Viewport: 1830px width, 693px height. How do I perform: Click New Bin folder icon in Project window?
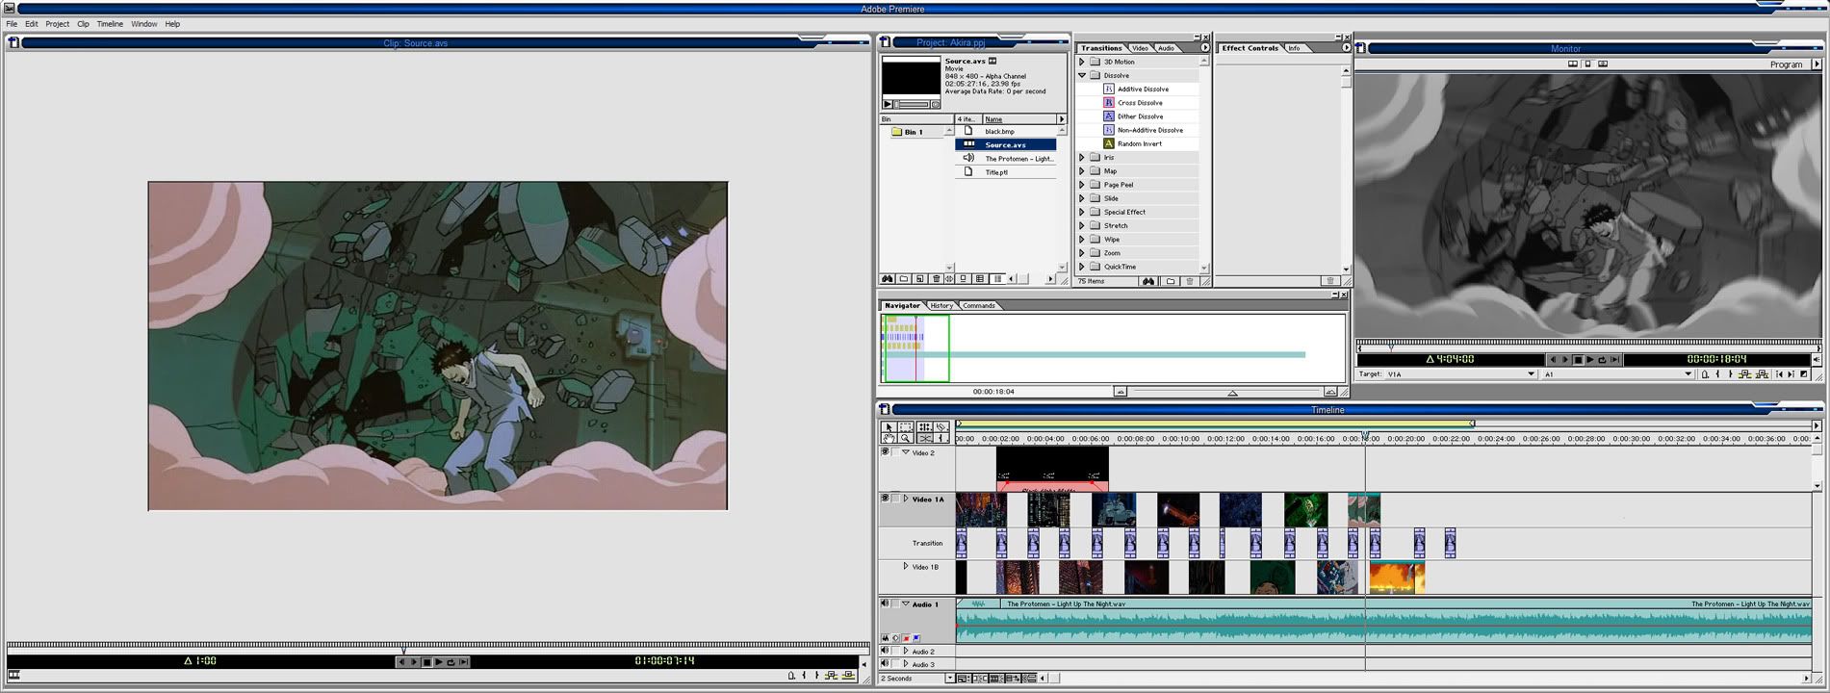coord(904,279)
